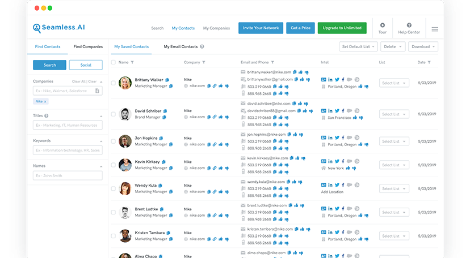Check the Kevin Kirksey row checkbox
The image size is (470, 258).
coord(114,165)
